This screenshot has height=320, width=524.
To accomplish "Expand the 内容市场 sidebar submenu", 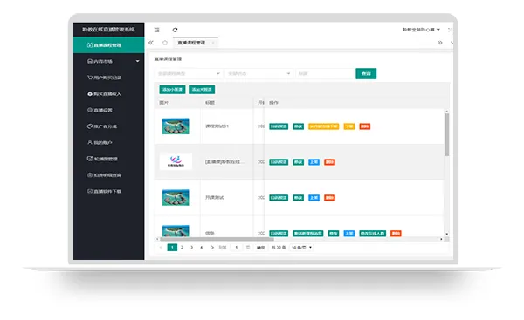I will pyautogui.click(x=109, y=61).
